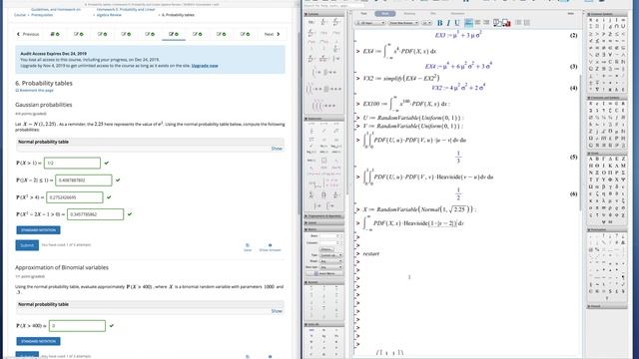Collapse the Calculus palette header
Viewport: 639px width, 359px height.
[x=323, y=14]
